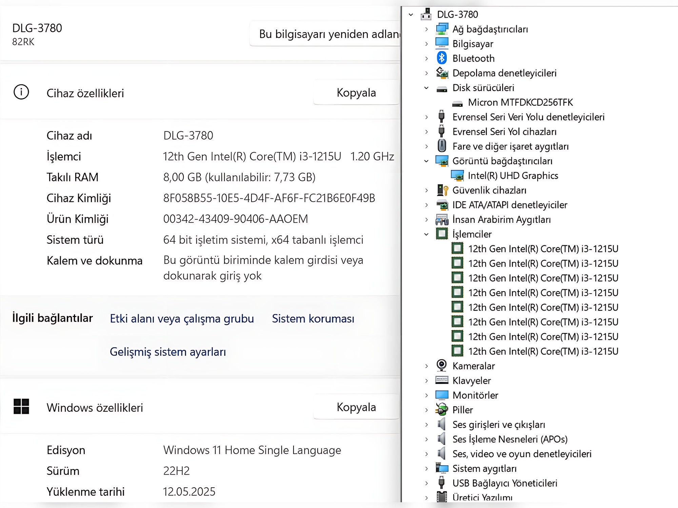
Task: Expand the Monitörler node chevron
Action: [x=426, y=395]
